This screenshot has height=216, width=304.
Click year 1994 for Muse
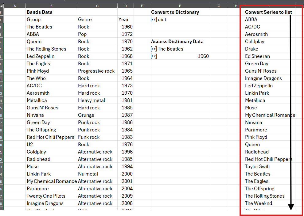(126, 166)
